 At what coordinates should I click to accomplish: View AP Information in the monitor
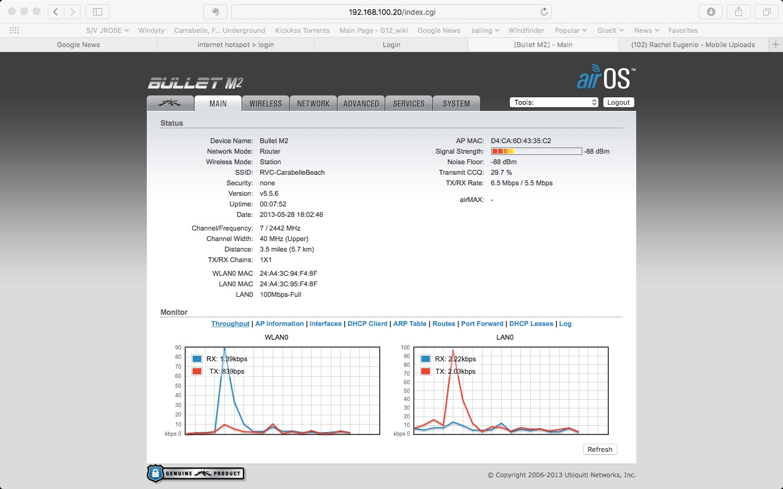tap(279, 324)
